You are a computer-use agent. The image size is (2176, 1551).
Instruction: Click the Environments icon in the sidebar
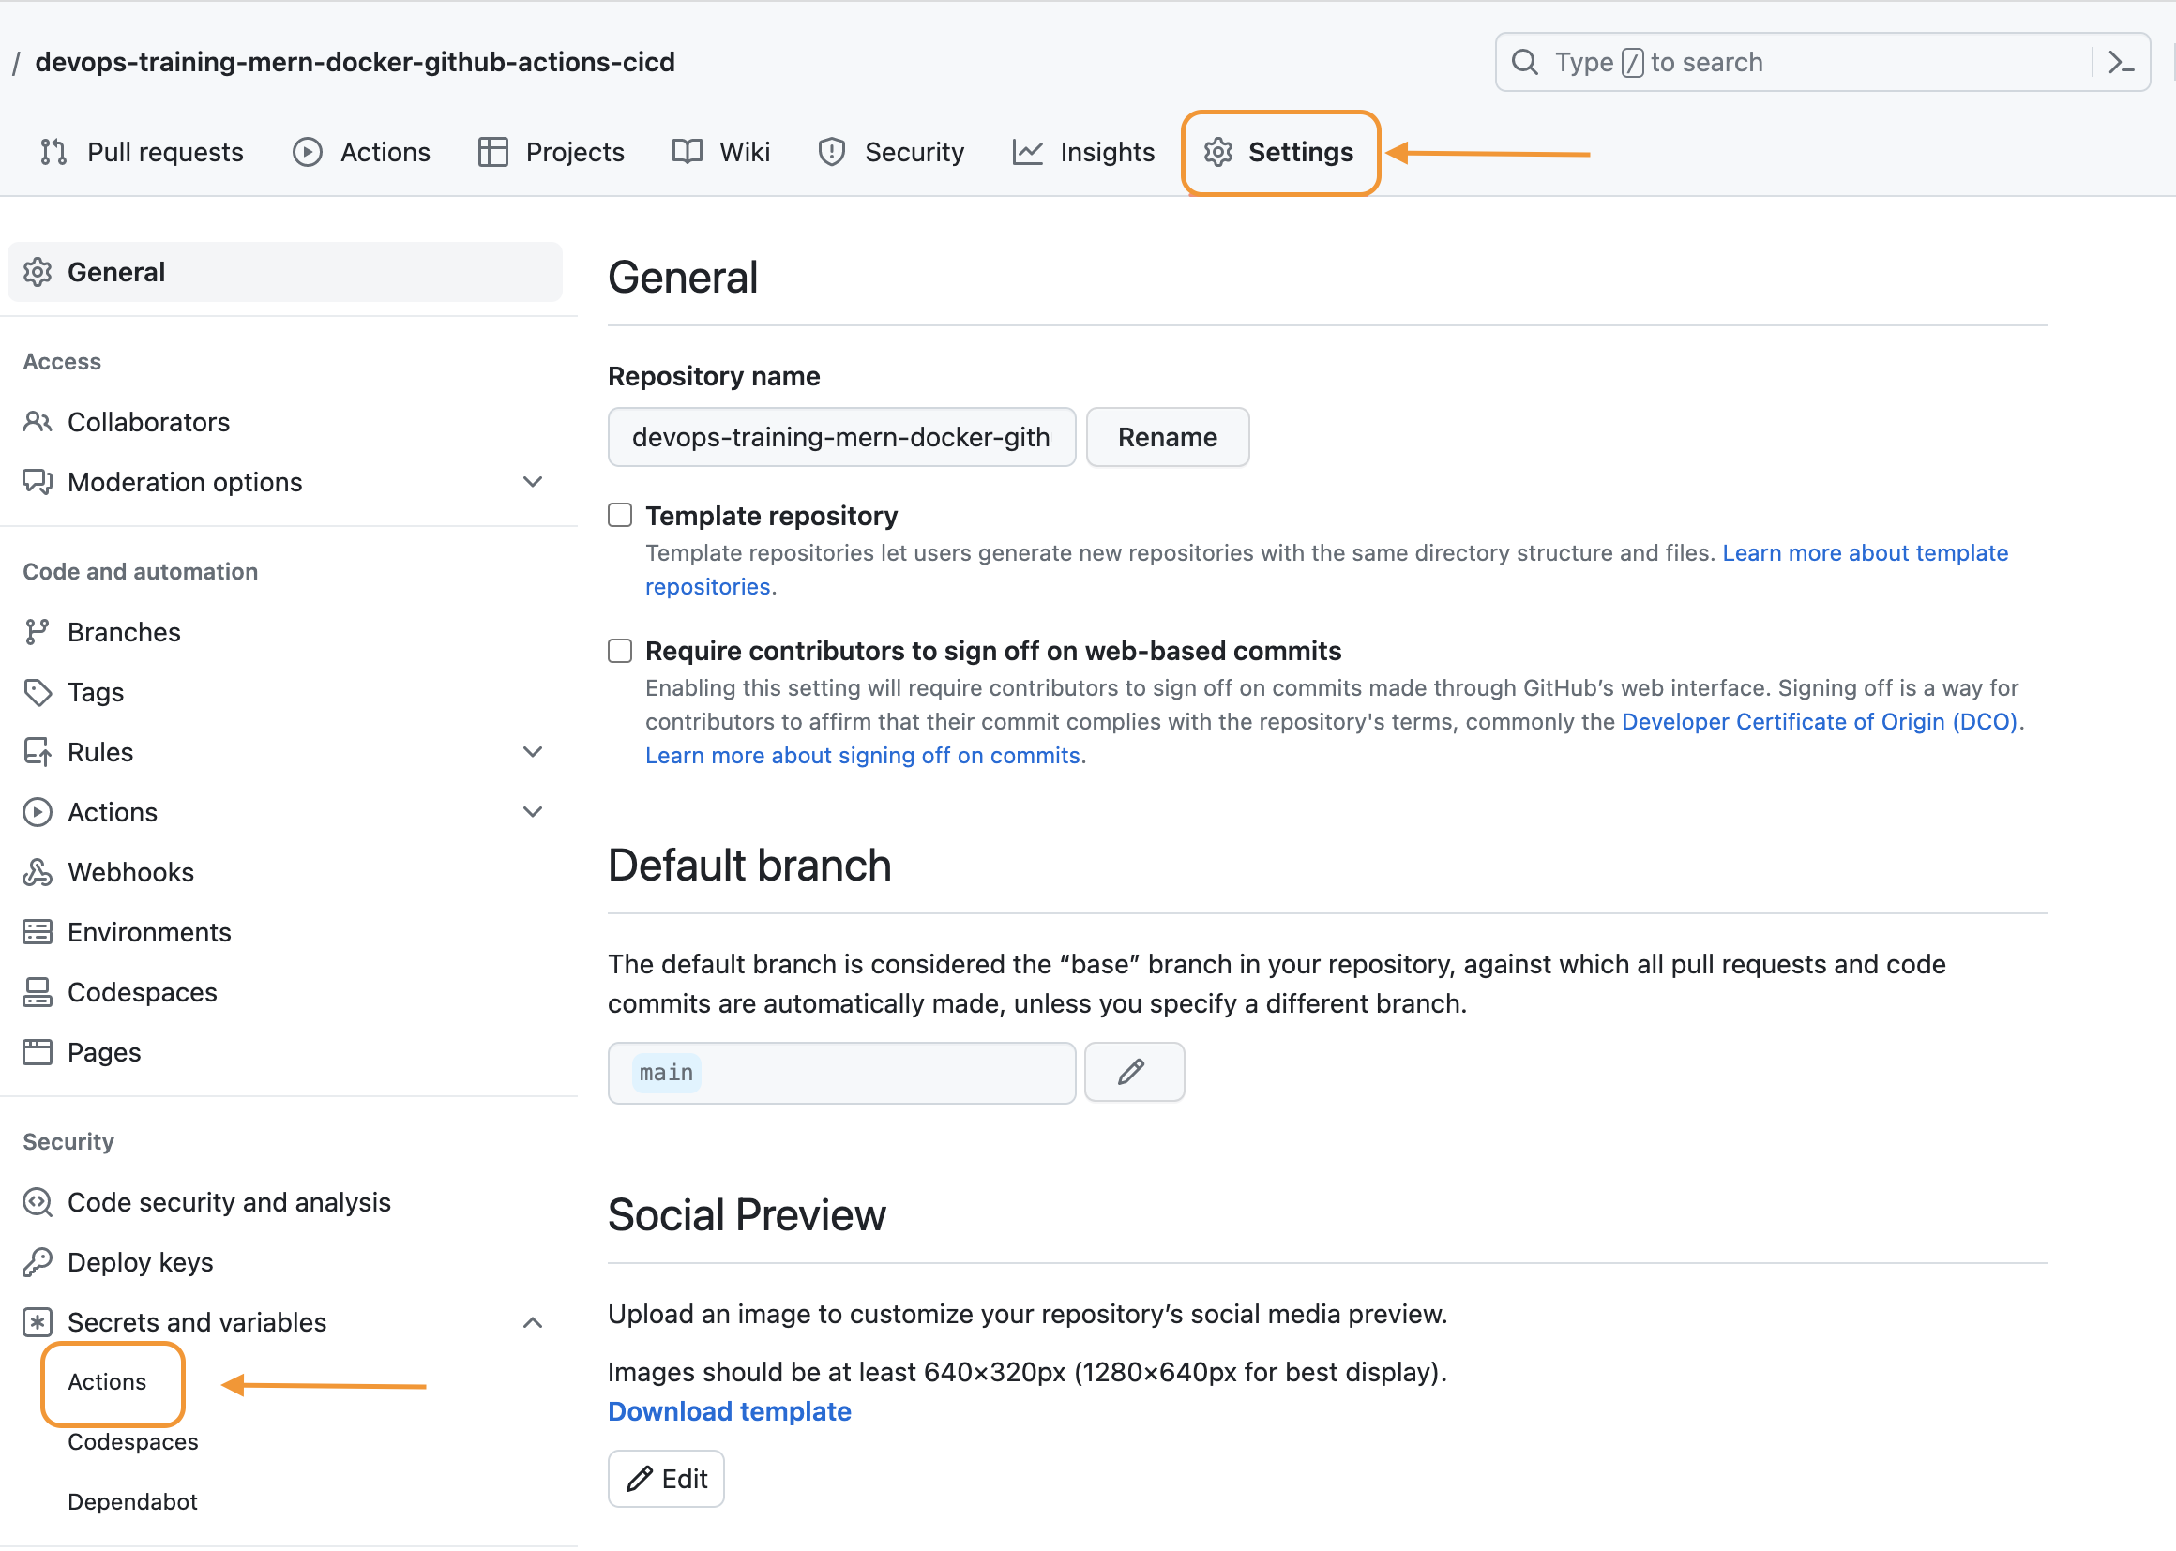[x=38, y=932]
